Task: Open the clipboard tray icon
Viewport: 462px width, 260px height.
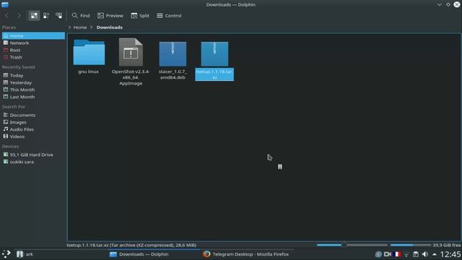Action: (x=416, y=254)
